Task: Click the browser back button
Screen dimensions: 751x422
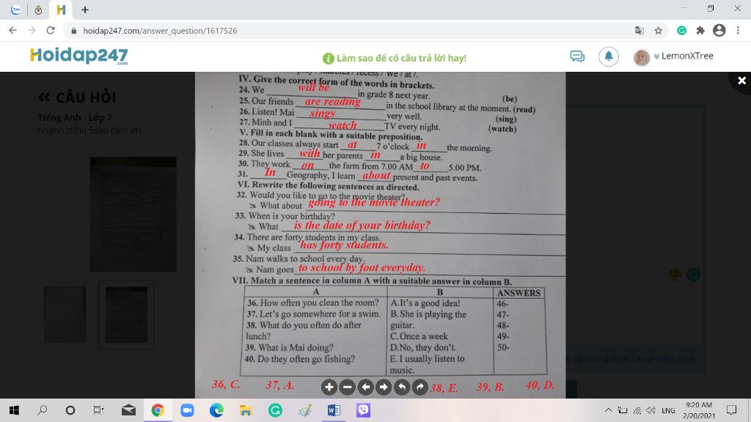Action: [13, 30]
